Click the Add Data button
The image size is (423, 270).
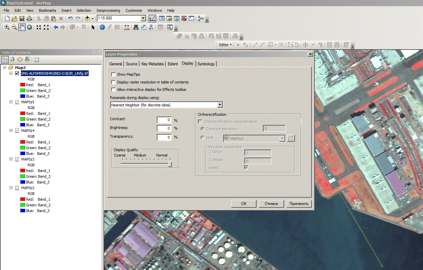tap(88, 19)
